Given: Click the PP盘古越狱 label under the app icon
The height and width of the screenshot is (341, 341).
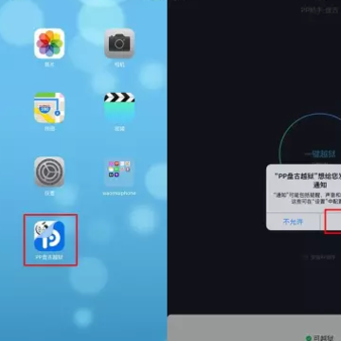Looking at the screenshot, I should point(49,257).
